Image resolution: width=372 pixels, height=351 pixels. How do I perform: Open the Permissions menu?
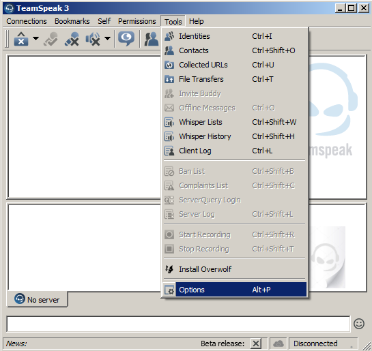pos(137,21)
